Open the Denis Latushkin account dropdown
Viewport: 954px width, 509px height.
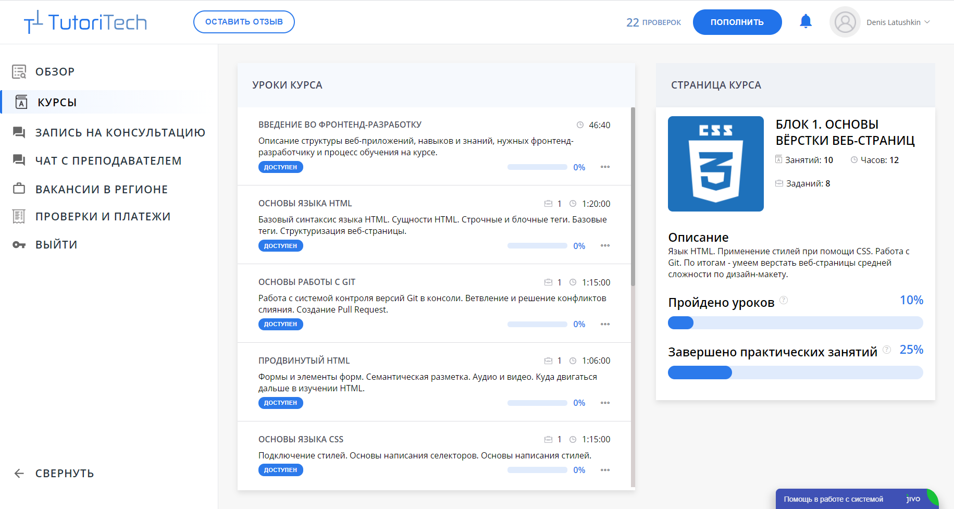[898, 22]
